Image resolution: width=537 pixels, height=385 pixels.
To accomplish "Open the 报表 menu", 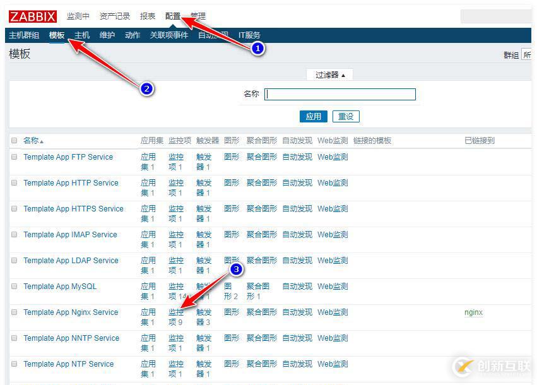I will tap(148, 16).
